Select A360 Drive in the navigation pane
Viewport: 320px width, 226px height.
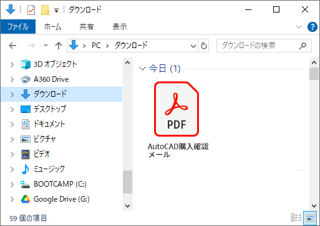(x=51, y=79)
